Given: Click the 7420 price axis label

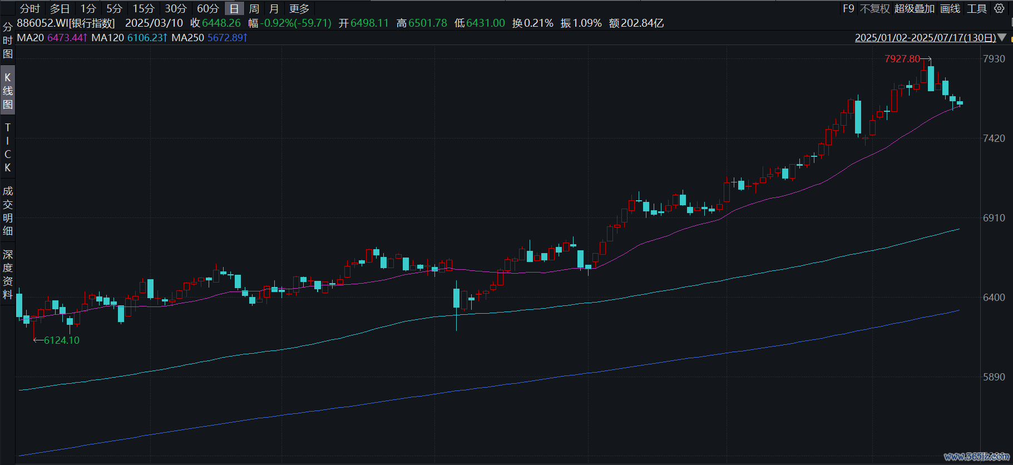Looking at the screenshot, I should point(994,138).
